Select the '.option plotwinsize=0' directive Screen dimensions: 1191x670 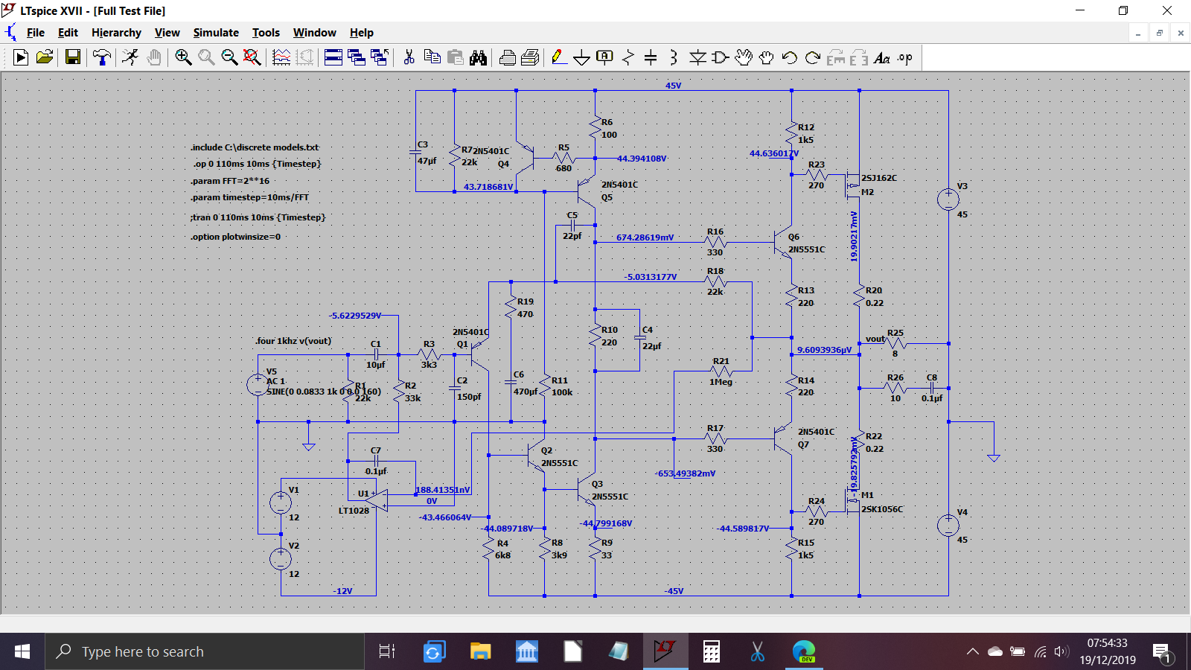coord(235,237)
